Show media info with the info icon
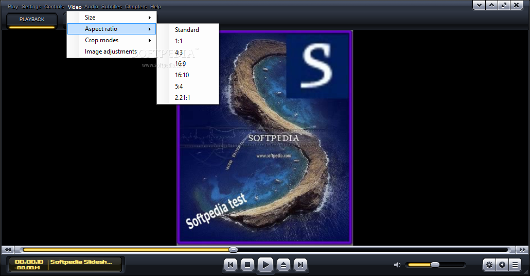Image resolution: width=530 pixels, height=276 pixels. 502,265
